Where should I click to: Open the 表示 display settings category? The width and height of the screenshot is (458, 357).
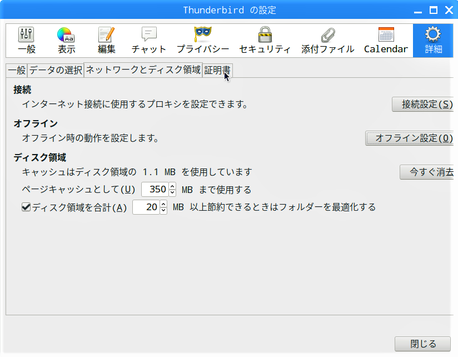pos(66,41)
